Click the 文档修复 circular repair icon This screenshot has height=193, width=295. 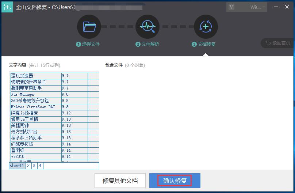tap(206, 27)
